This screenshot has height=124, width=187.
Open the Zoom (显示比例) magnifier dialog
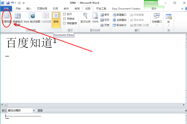click(x=85, y=18)
